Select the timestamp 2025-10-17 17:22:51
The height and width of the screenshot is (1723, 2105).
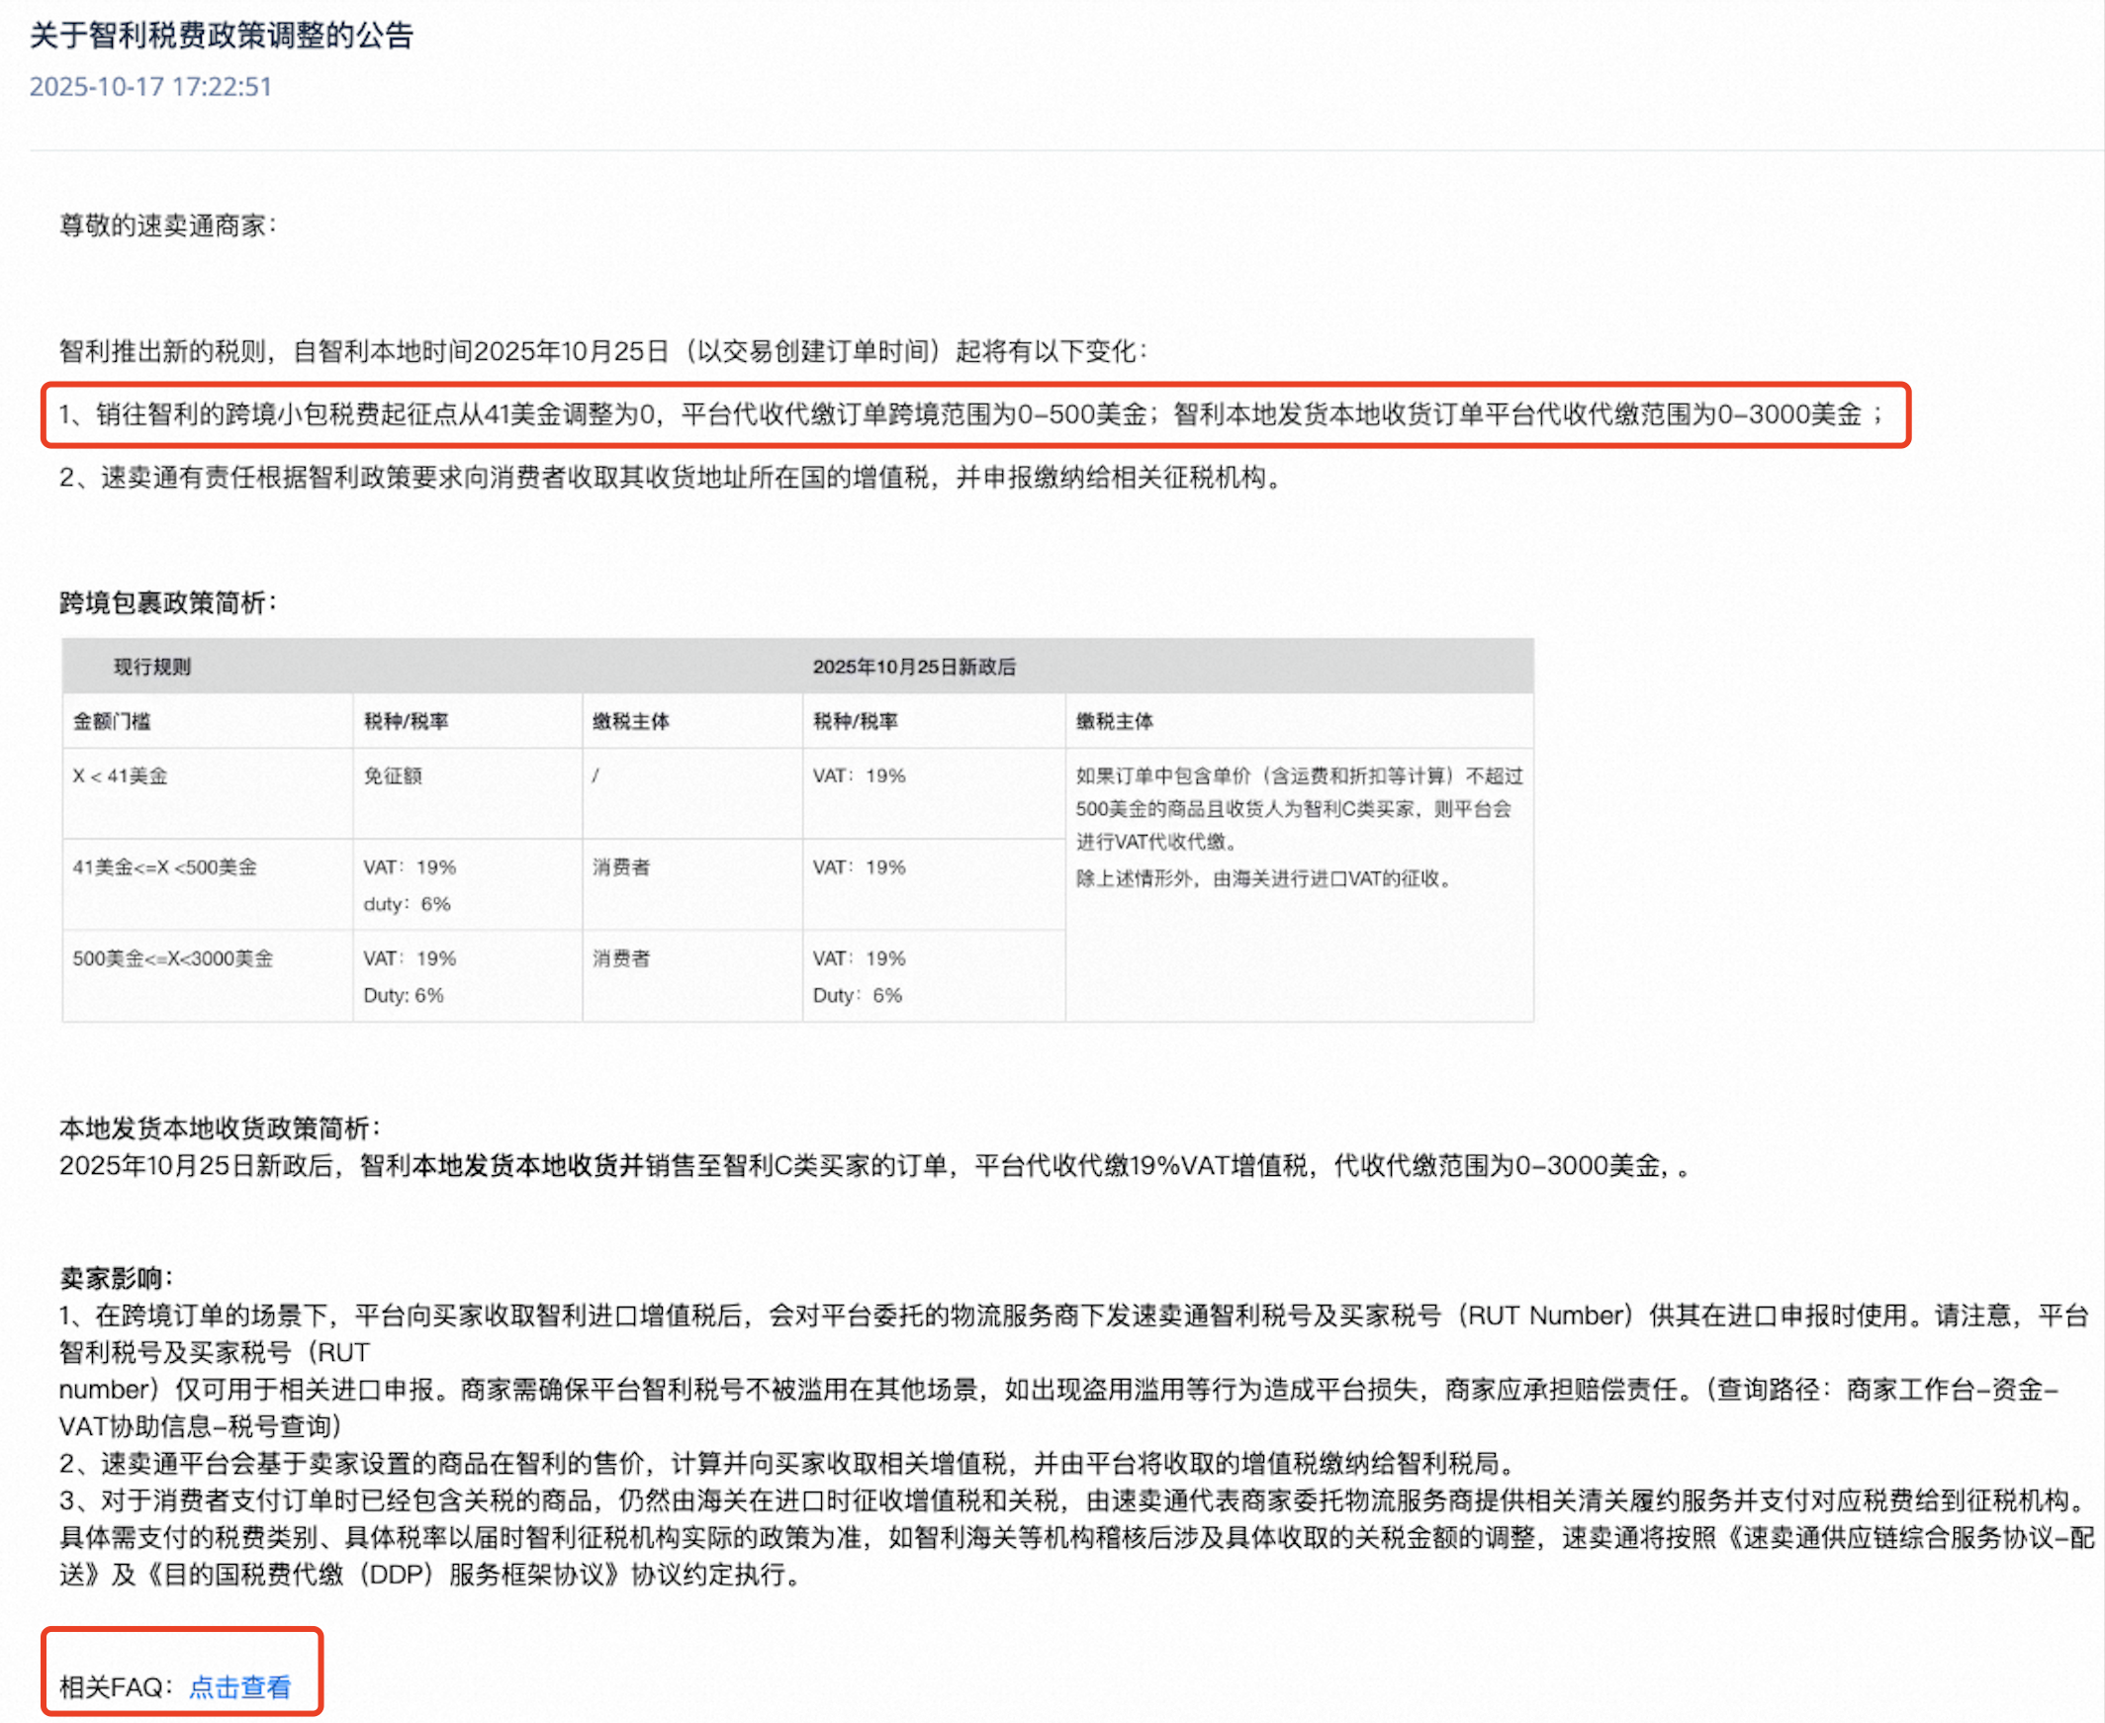pos(151,88)
